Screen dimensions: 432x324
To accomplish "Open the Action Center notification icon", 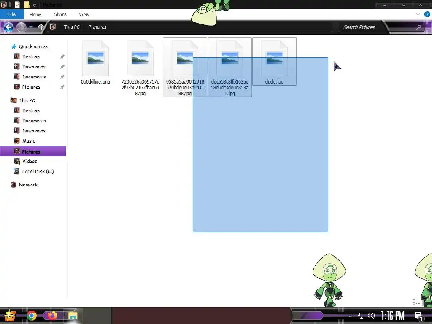I will (419, 316).
